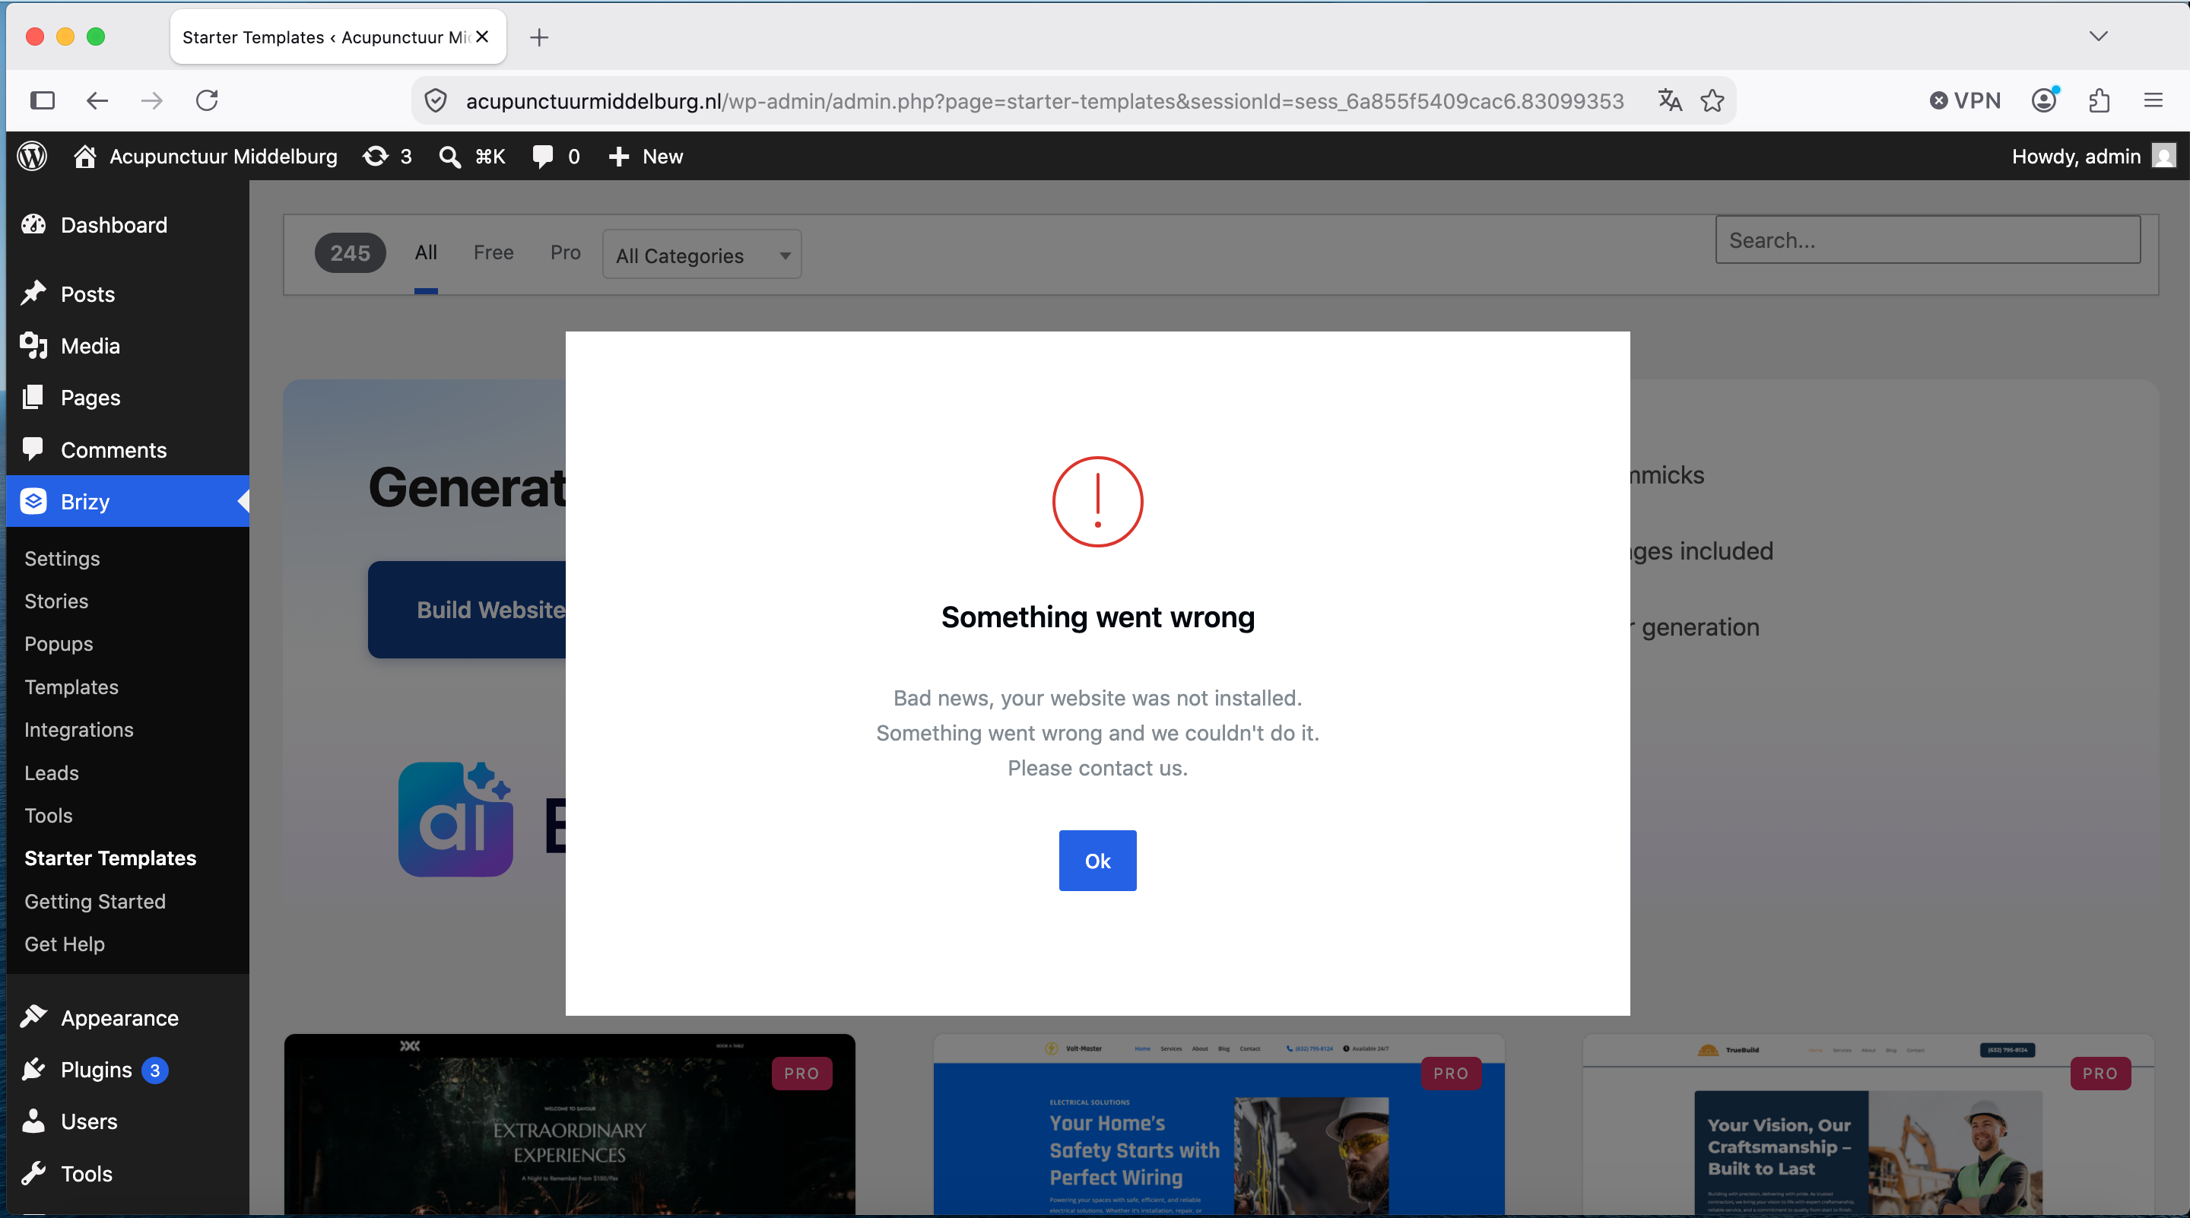Open Get Help submenu
Screen dimensions: 2190x1218
[x=65, y=944]
